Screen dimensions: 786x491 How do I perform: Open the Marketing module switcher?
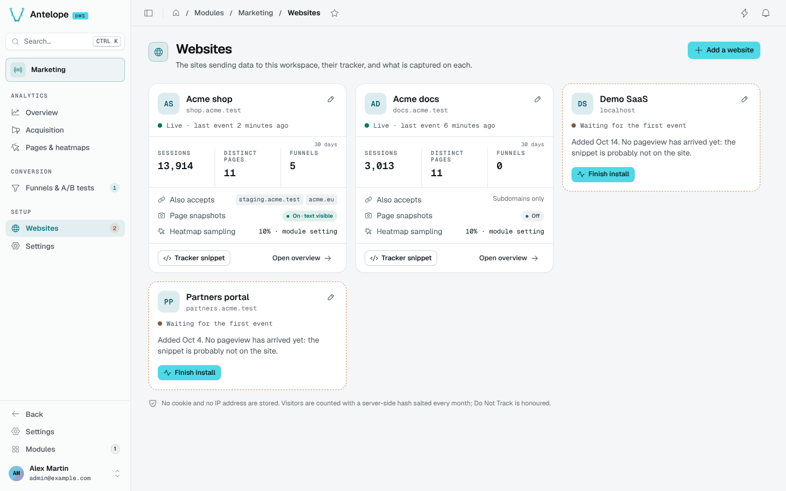(65, 70)
